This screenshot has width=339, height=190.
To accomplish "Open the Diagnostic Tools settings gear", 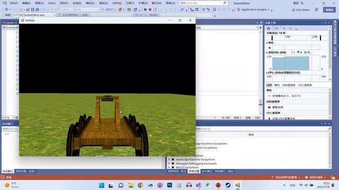I will 269,28.
